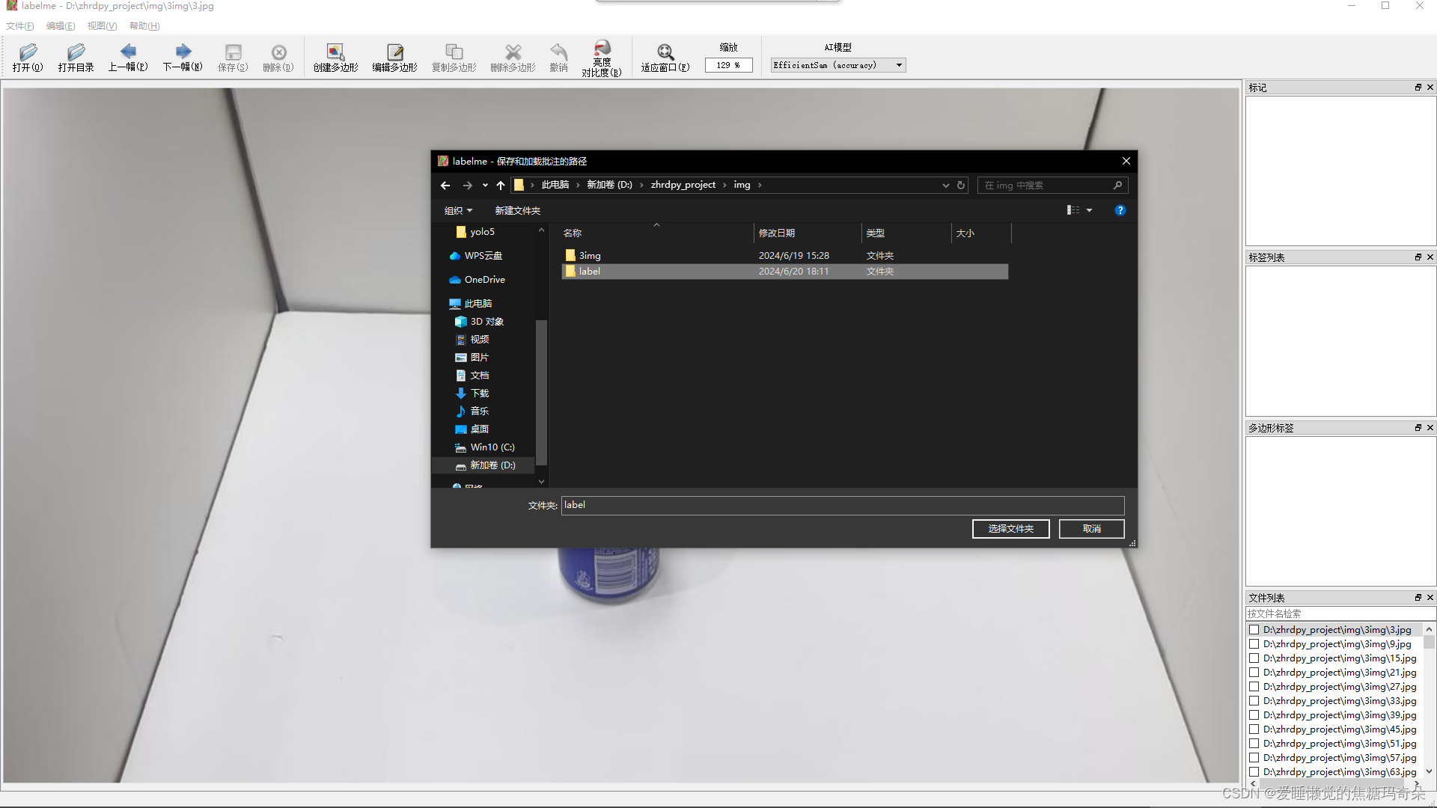Go to previous image with arrow icon
This screenshot has width=1437, height=808.
(128, 57)
